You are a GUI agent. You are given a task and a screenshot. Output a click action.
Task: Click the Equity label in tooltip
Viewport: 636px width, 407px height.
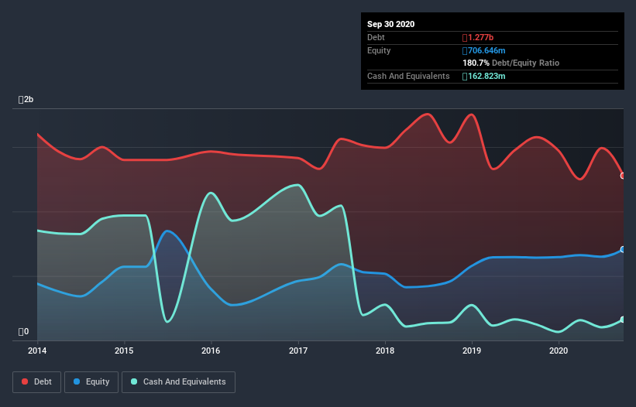379,50
